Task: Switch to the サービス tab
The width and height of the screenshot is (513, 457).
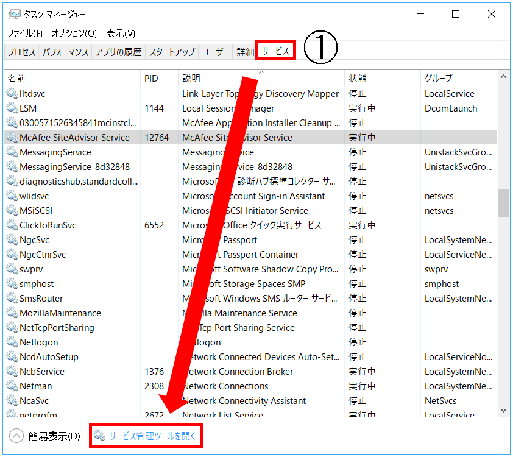Action: coord(275,52)
